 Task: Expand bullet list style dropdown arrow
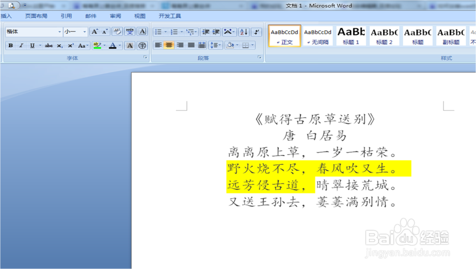point(166,32)
